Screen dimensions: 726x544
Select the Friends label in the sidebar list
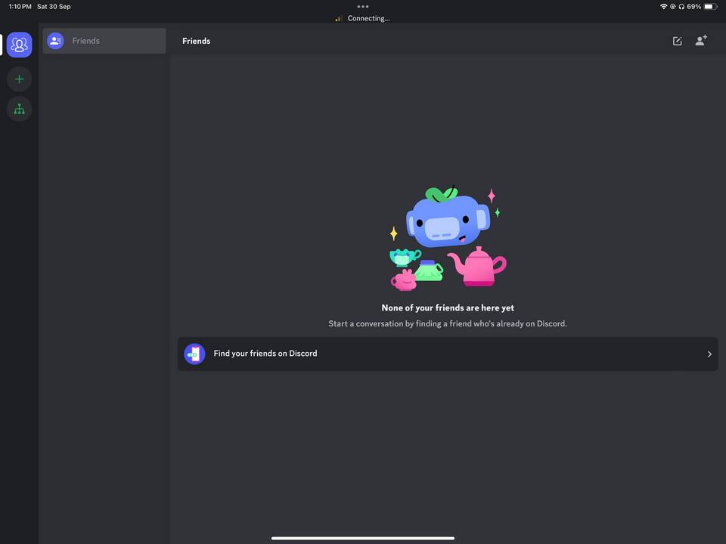(x=85, y=41)
